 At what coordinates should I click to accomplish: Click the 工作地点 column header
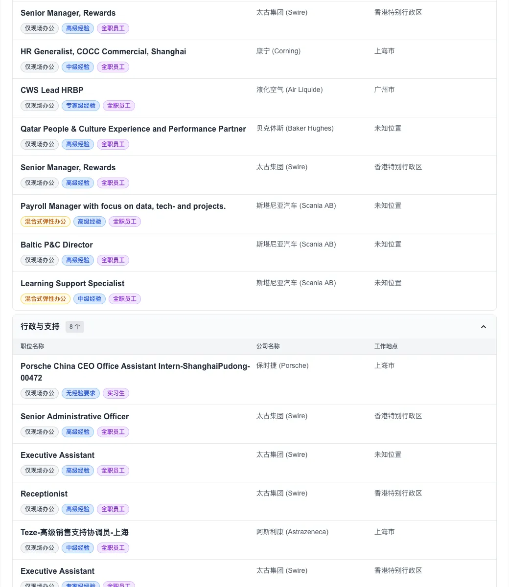[x=386, y=346]
